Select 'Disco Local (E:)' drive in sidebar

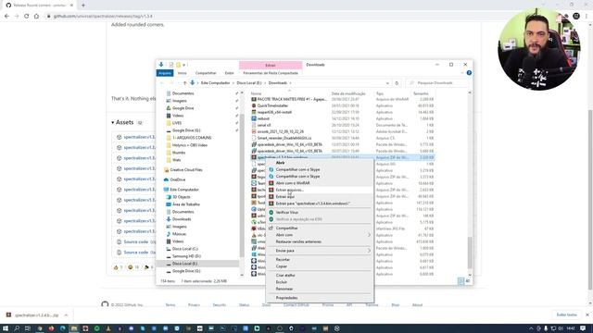coord(184,264)
